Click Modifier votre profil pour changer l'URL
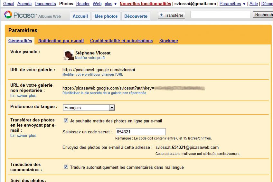 [93, 74]
